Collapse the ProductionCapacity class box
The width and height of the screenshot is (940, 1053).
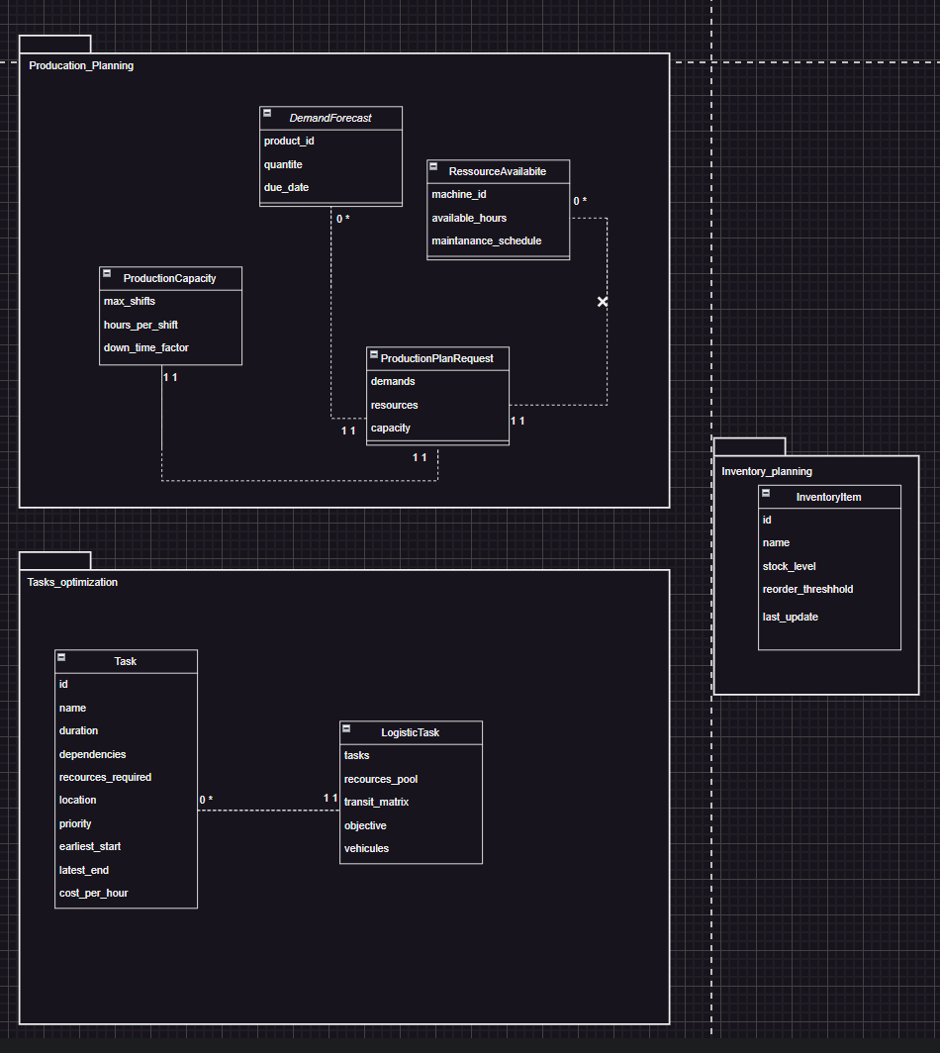[x=107, y=273]
